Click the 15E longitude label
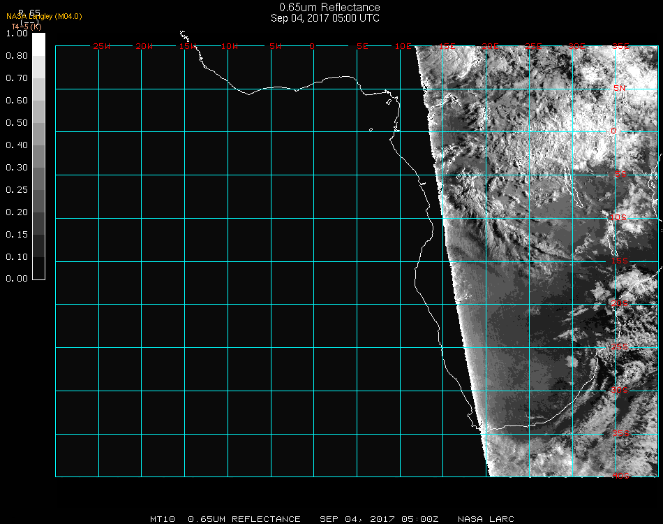 pos(447,46)
